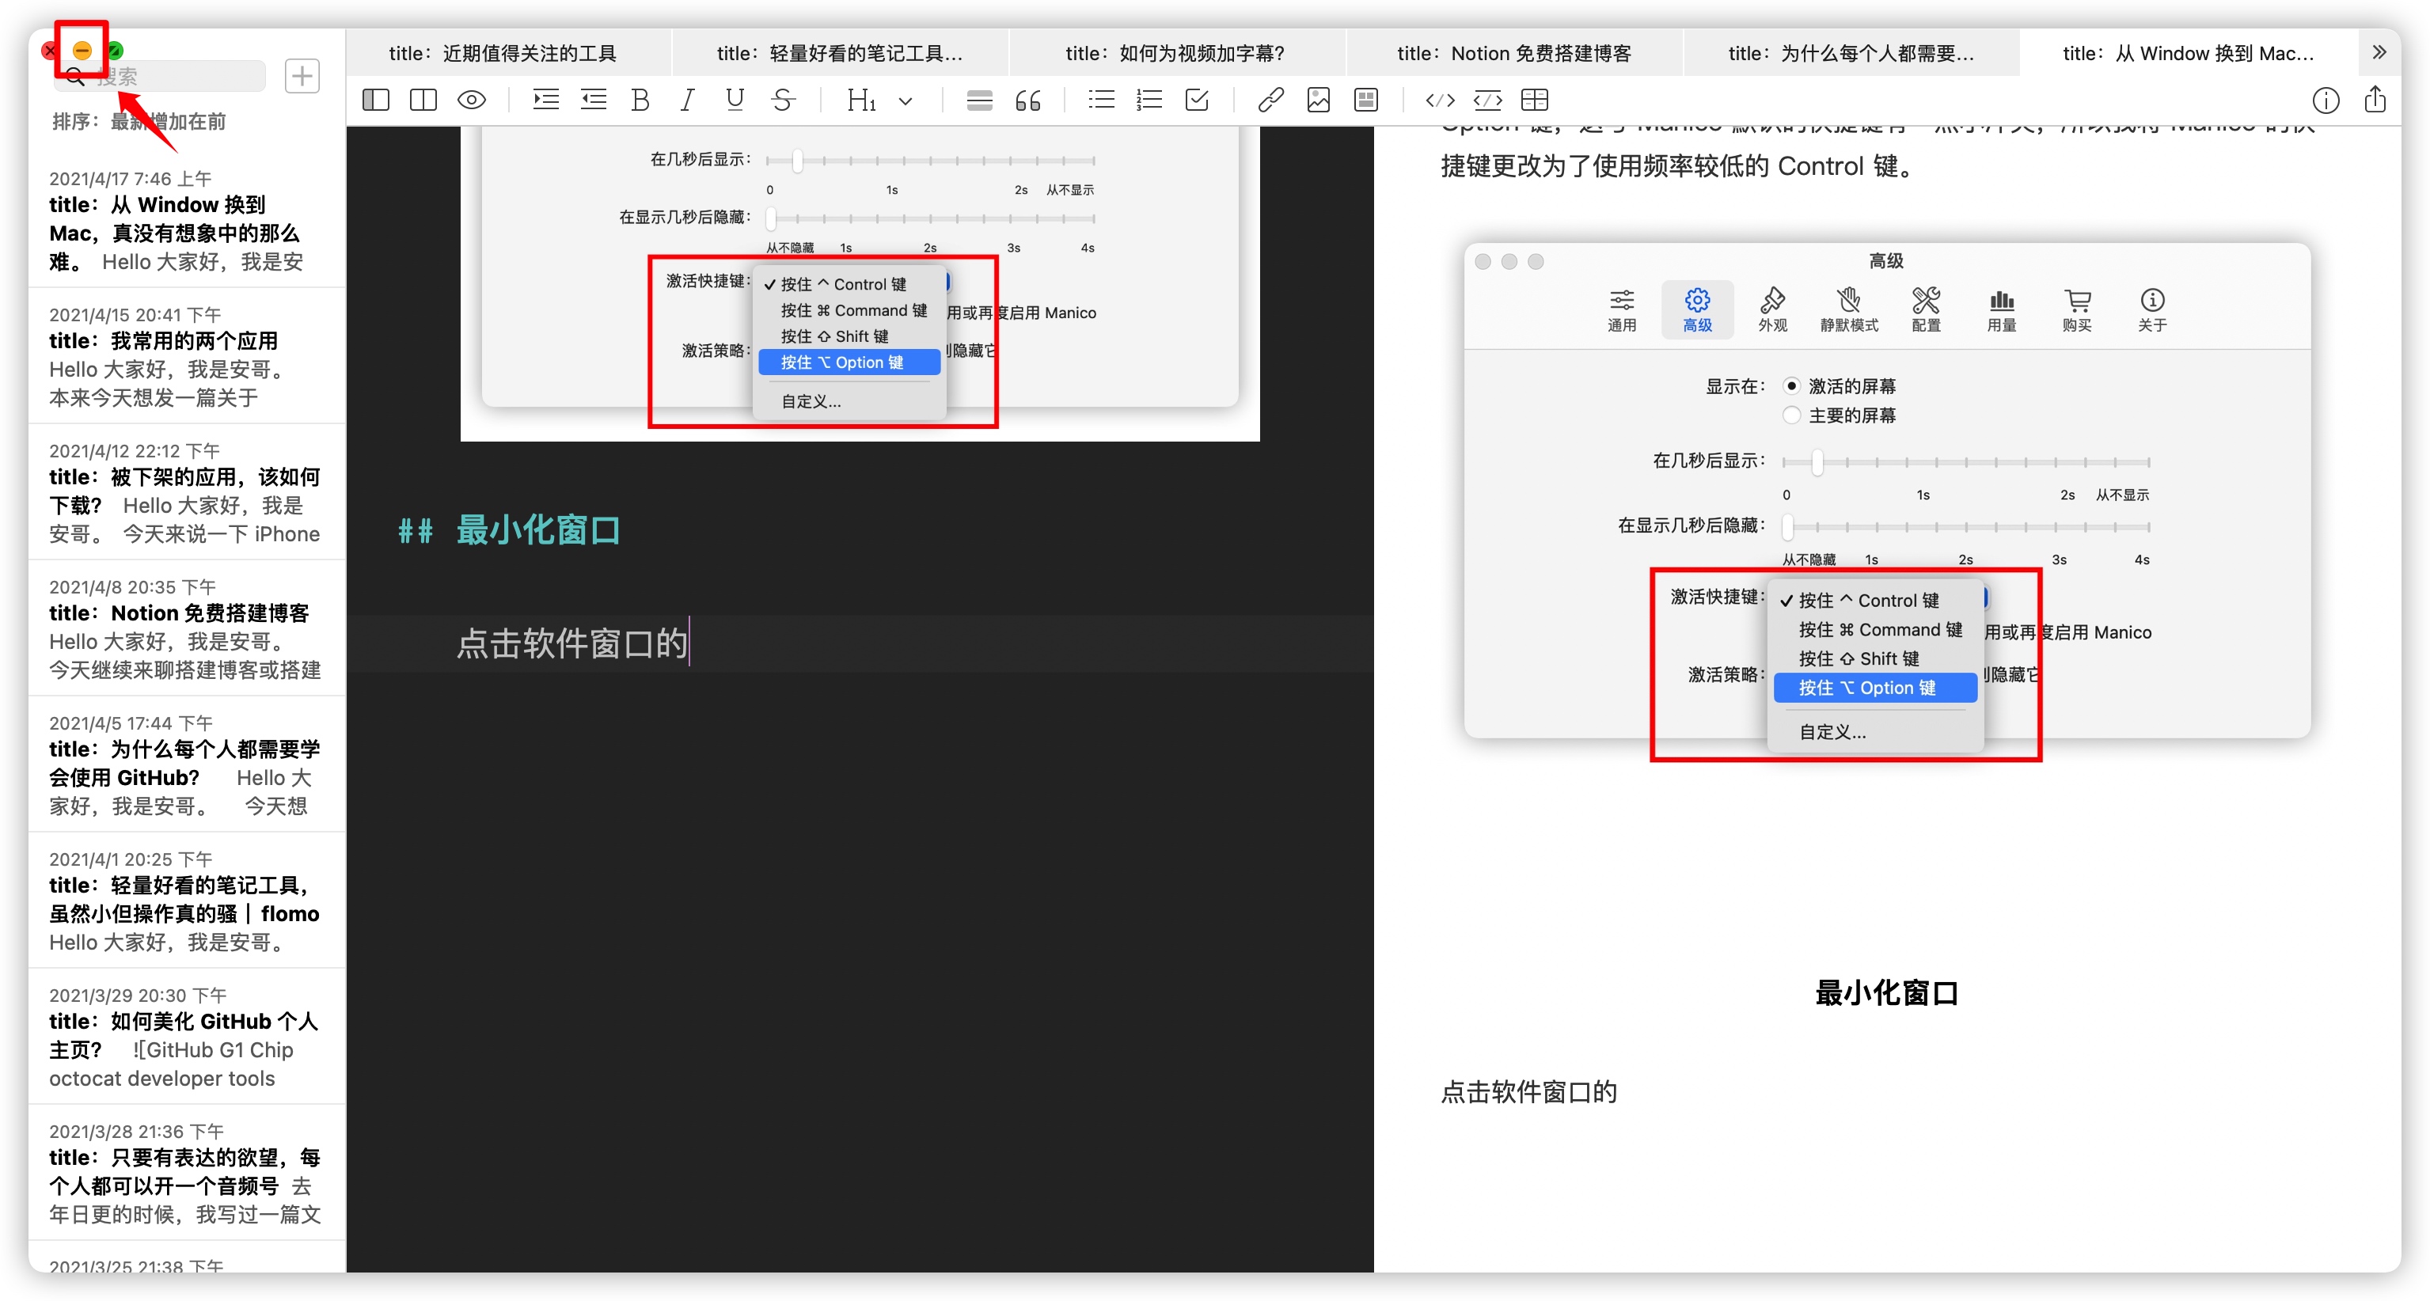Click the Italic formatting icon
The height and width of the screenshot is (1301, 2430).
688,100
